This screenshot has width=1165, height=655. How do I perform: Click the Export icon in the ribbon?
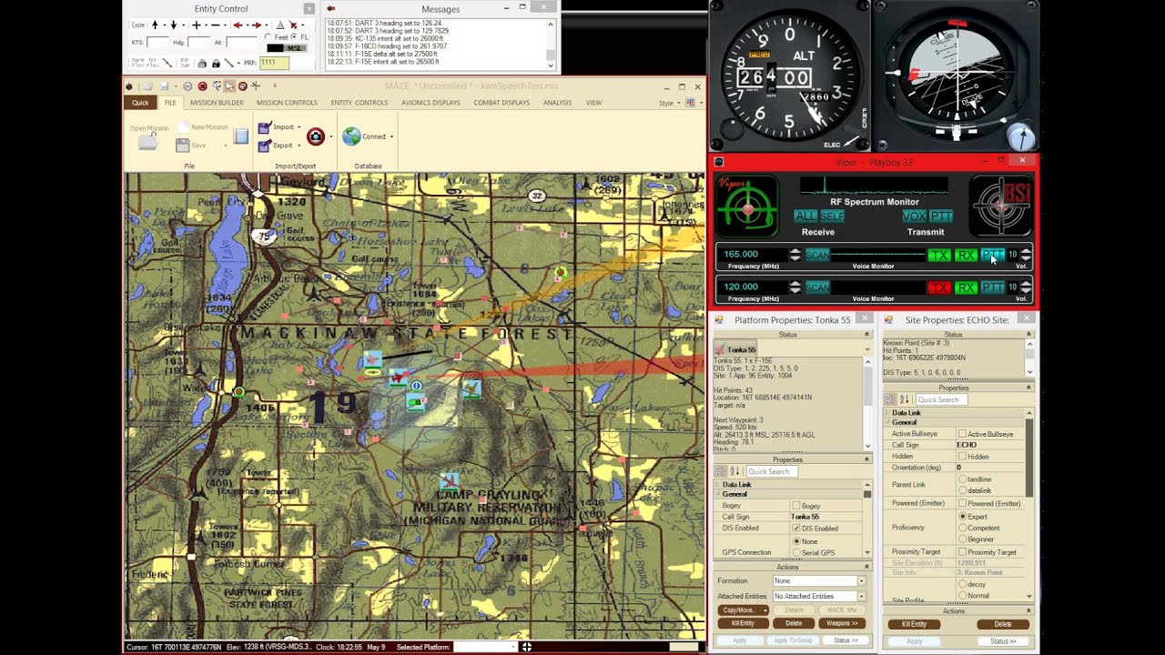(264, 146)
